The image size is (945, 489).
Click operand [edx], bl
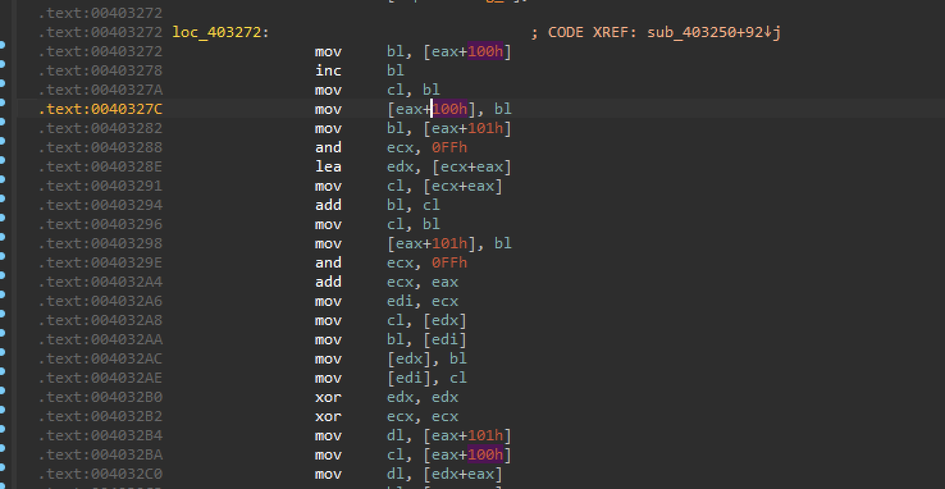(426, 358)
